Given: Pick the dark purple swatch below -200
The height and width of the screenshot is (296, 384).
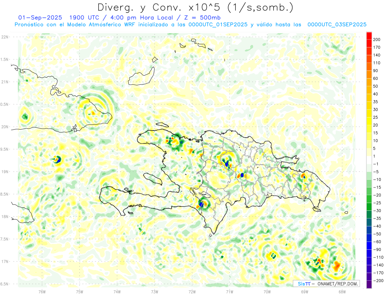Looking at the screenshot, I should point(369,284).
